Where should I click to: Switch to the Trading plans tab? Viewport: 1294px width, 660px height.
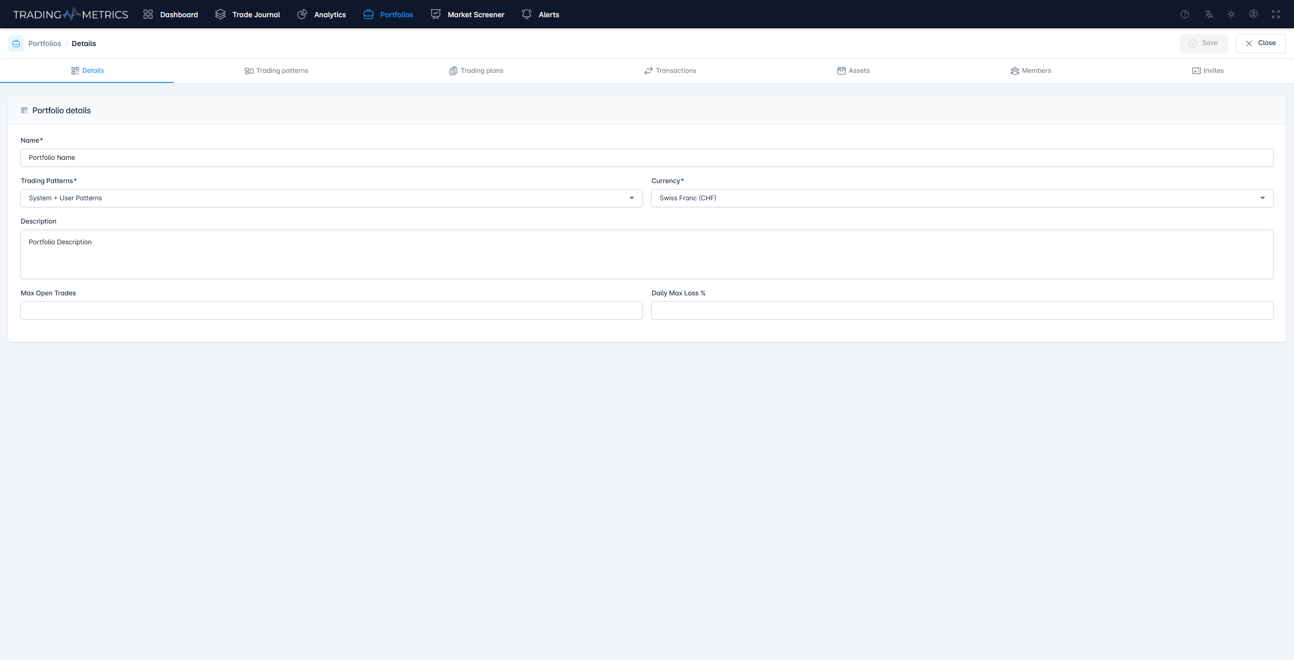click(x=476, y=71)
